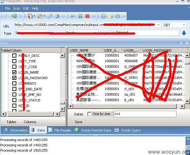Click the Datas button
This screenshot has height=155, width=190.
[78, 114]
